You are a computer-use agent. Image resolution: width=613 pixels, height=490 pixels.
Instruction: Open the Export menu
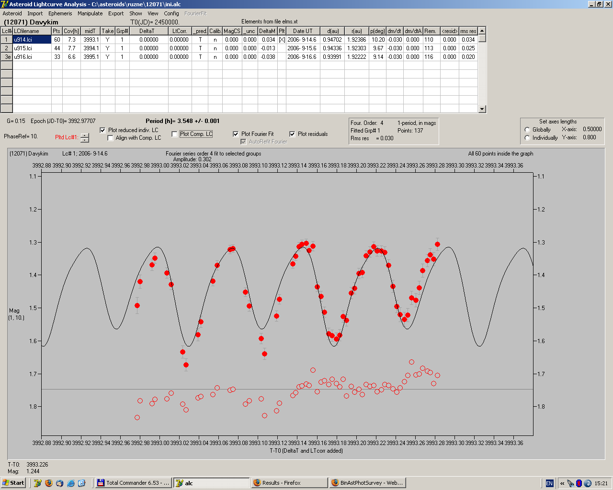point(116,13)
